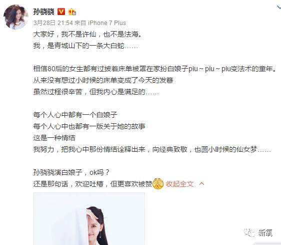Click the crown membership icon
Viewport: 281px width, 245px height.
click(72, 12)
